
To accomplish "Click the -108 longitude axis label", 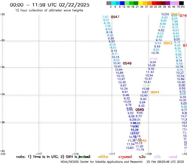I will click(x=148, y=154).
